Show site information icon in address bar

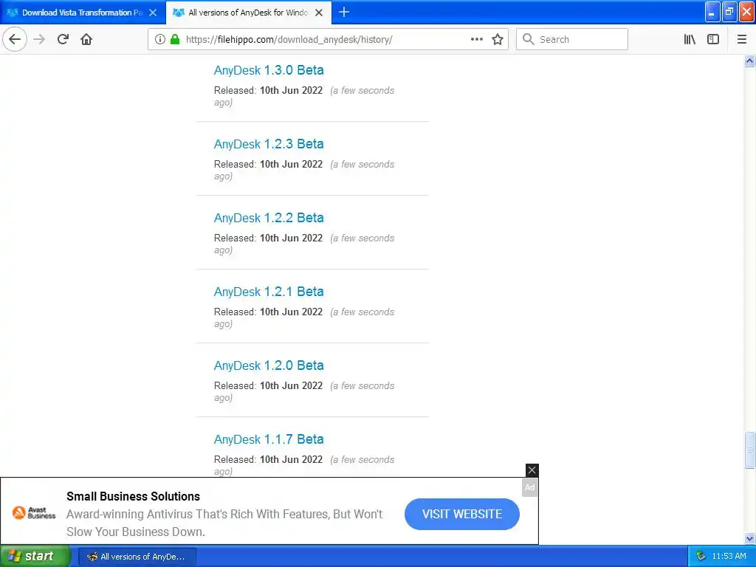160,39
